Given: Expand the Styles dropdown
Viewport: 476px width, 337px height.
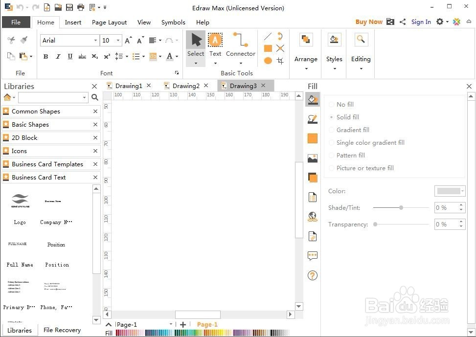Looking at the screenshot, I should click(x=334, y=68).
